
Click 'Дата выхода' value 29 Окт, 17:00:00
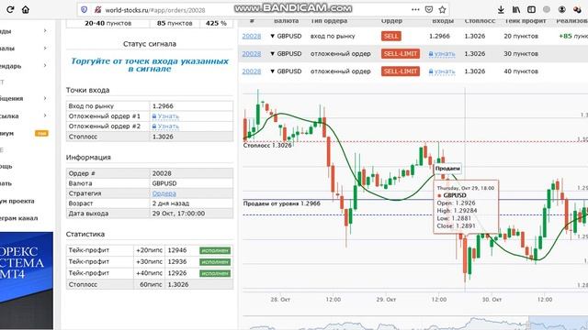178,214
